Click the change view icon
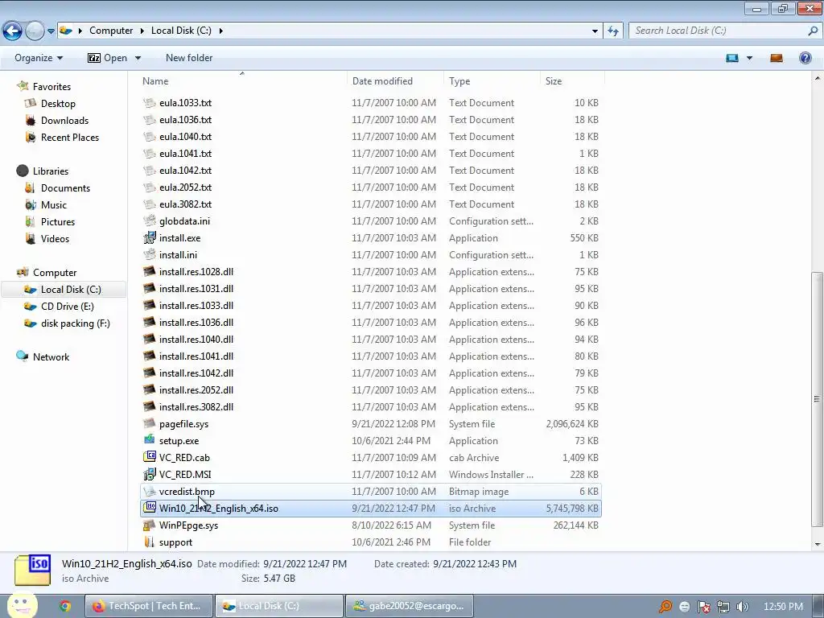 pos(732,58)
